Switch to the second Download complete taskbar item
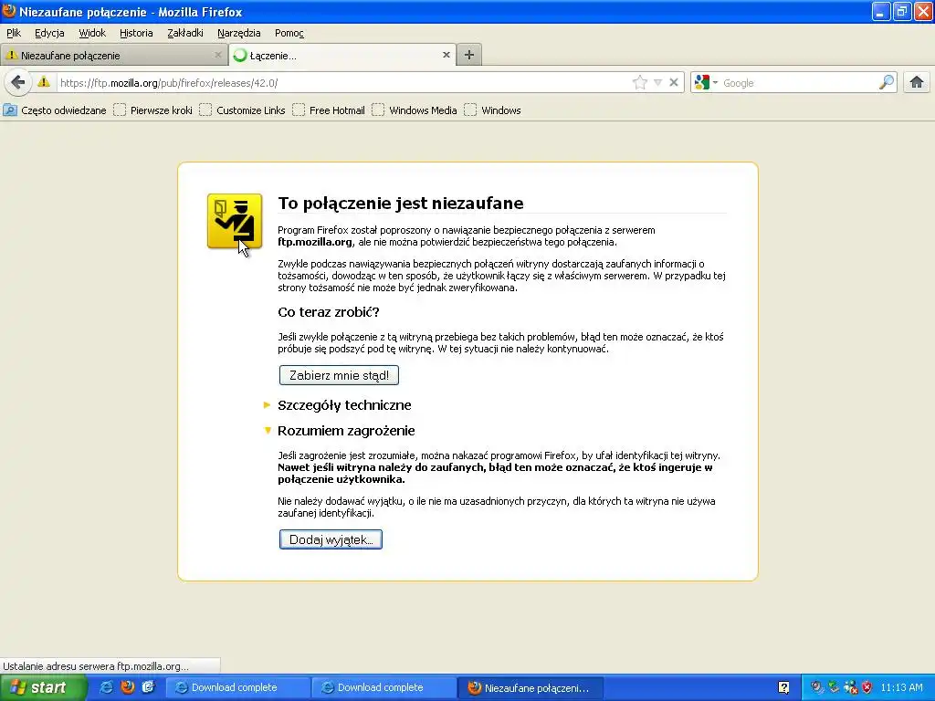 pos(383,687)
